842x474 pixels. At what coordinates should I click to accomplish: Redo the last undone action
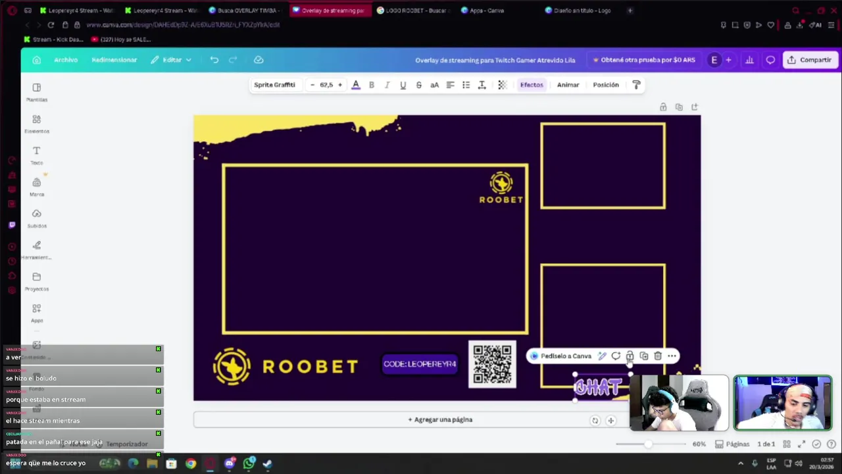[233, 60]
